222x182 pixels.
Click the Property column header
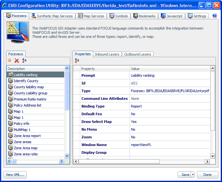pos(105,69)
